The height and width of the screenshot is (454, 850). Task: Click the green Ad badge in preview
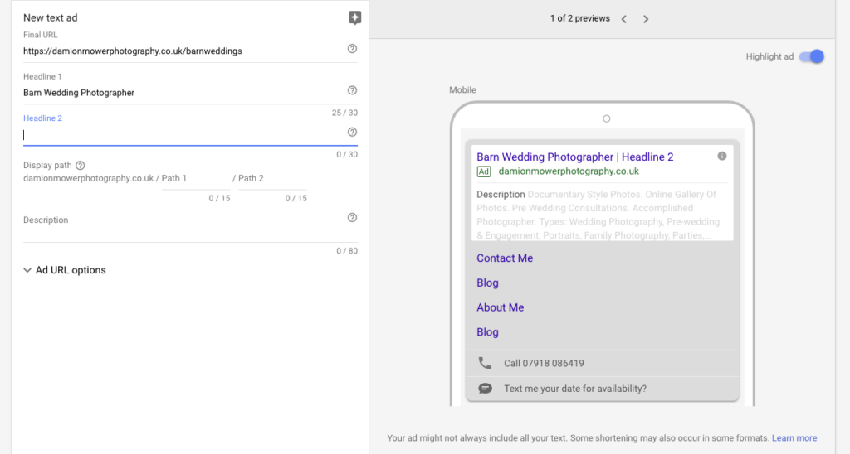click(x=484, y=171)
